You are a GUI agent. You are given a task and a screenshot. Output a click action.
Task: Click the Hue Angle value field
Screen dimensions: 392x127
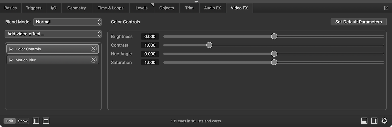click(150, 54)
